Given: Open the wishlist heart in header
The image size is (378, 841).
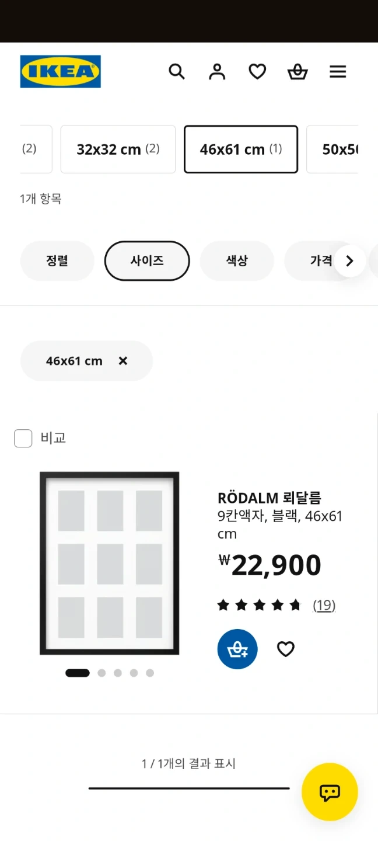Looking at the screenshot, I should pyautogui.click(x=257, y=72).
